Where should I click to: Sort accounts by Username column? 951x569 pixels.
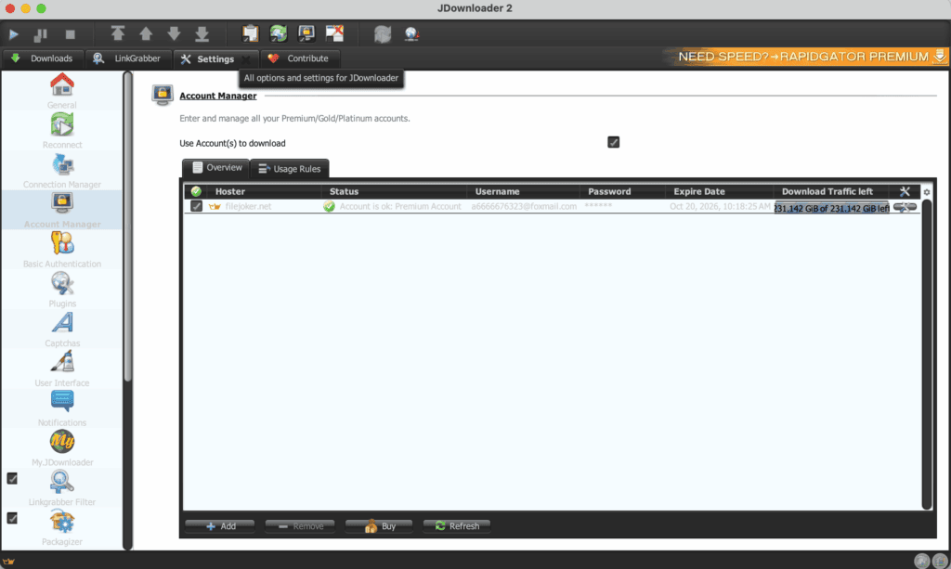(524, 191)
